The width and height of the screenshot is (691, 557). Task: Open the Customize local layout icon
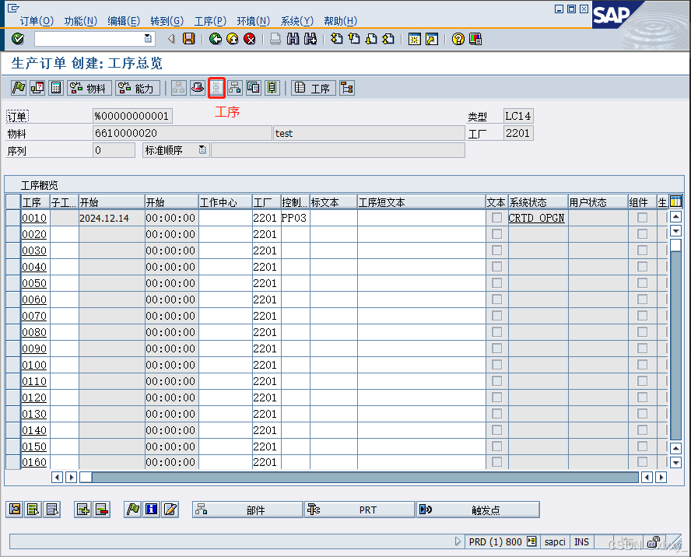pos(475,39)
